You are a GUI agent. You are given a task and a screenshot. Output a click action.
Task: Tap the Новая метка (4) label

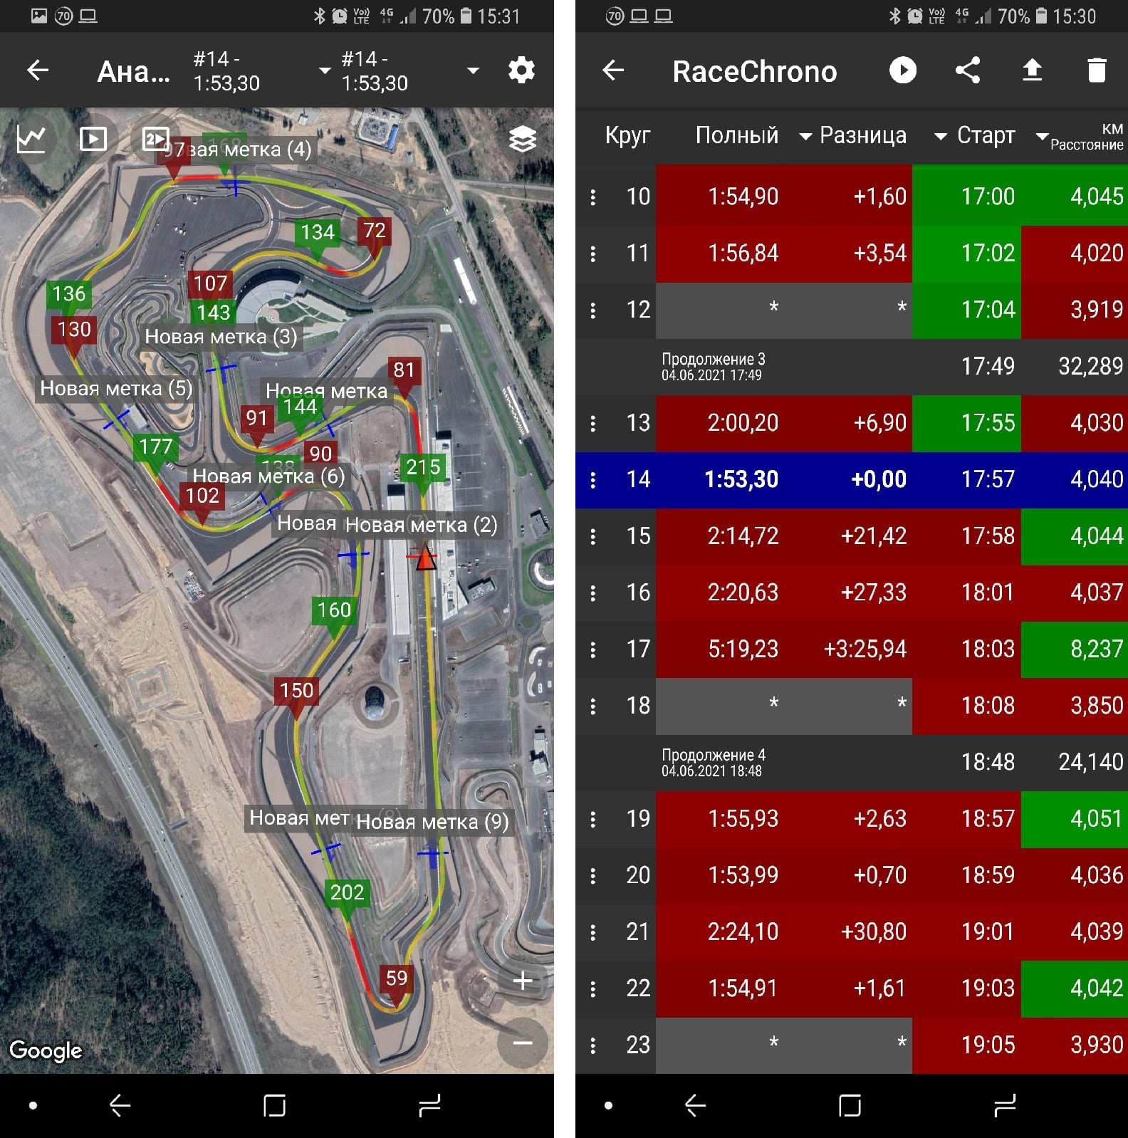point(249,150)
